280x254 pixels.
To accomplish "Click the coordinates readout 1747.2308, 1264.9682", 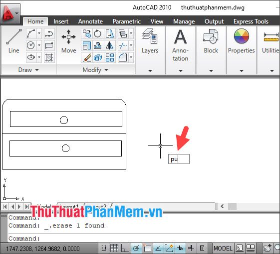I will coord(43,248).
